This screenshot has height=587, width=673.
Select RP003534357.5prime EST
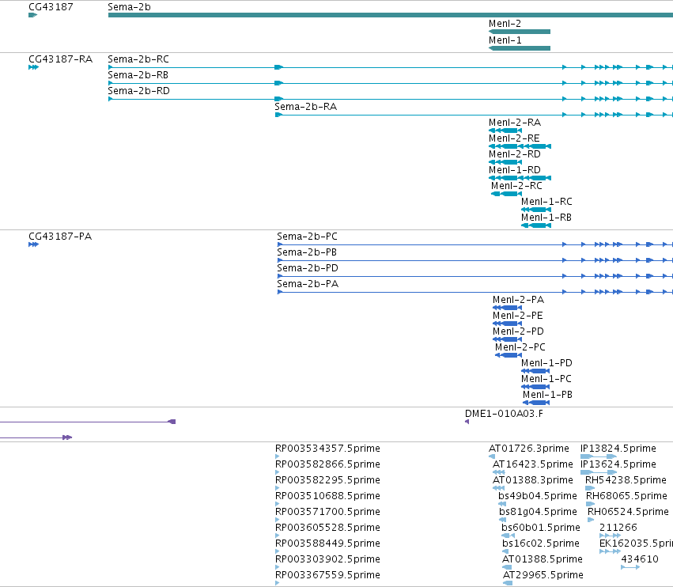click(278, 456)
